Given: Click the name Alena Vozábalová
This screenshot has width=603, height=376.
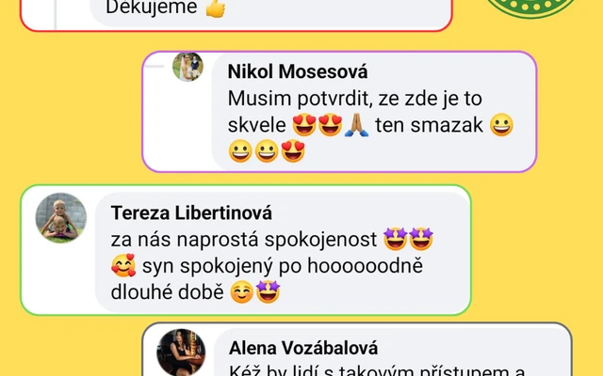Looking at the screenshot, I should pyautogui.click(x=303, y=348).
